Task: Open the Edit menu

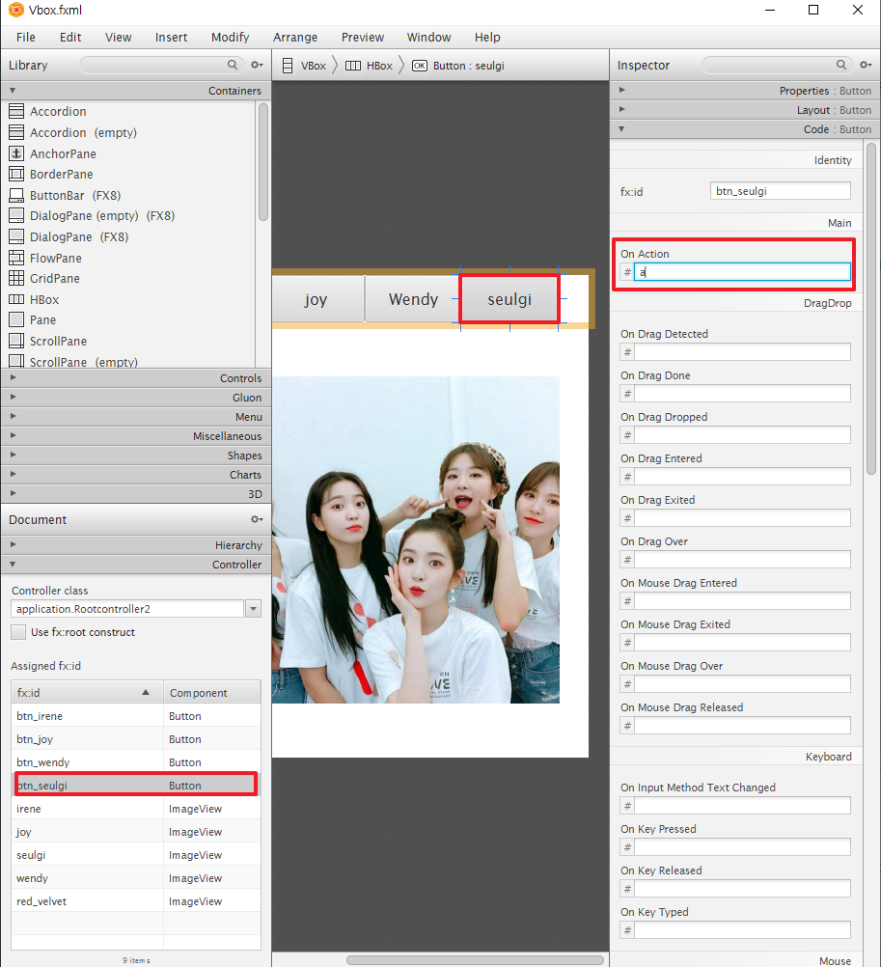Action: tap(70, 37)
